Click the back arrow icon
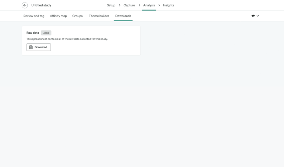 (24, 5)
